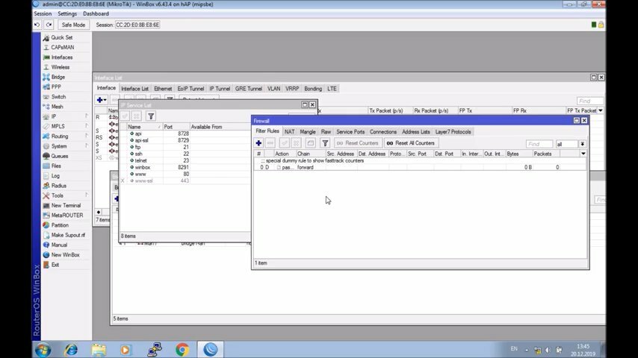The image size is (638, 358).
Task: Switch to NAT tab in Firewall
Action: [x=289, y=132]
